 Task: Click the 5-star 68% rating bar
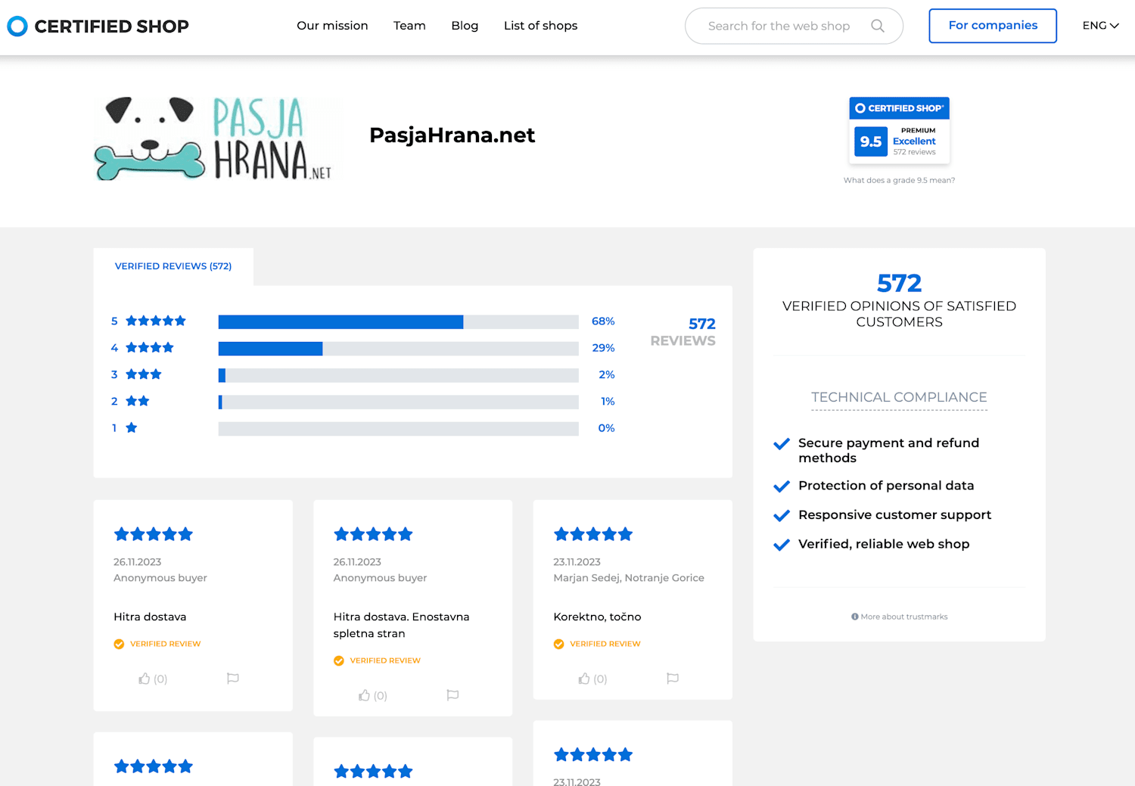[x=398, y=322]
